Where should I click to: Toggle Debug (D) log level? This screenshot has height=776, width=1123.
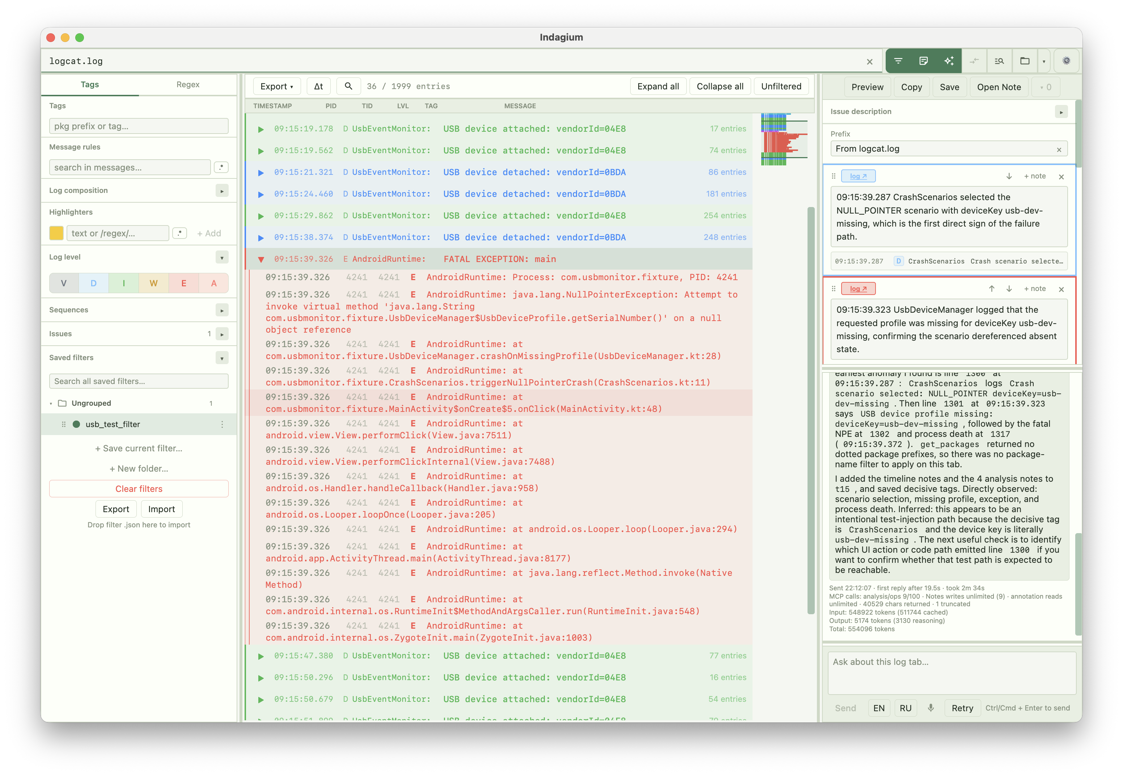click(93, 283)
